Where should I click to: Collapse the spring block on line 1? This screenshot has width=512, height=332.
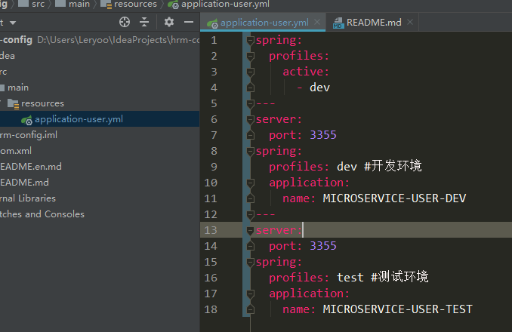point(250,40)
